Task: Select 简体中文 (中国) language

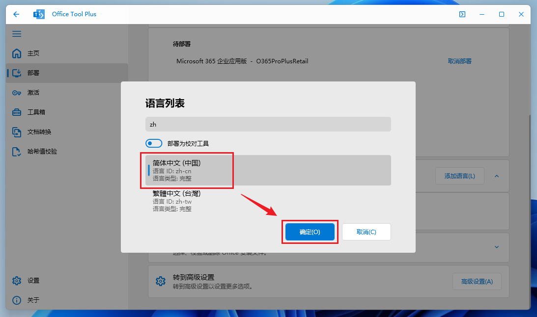Action: point(268,170)
